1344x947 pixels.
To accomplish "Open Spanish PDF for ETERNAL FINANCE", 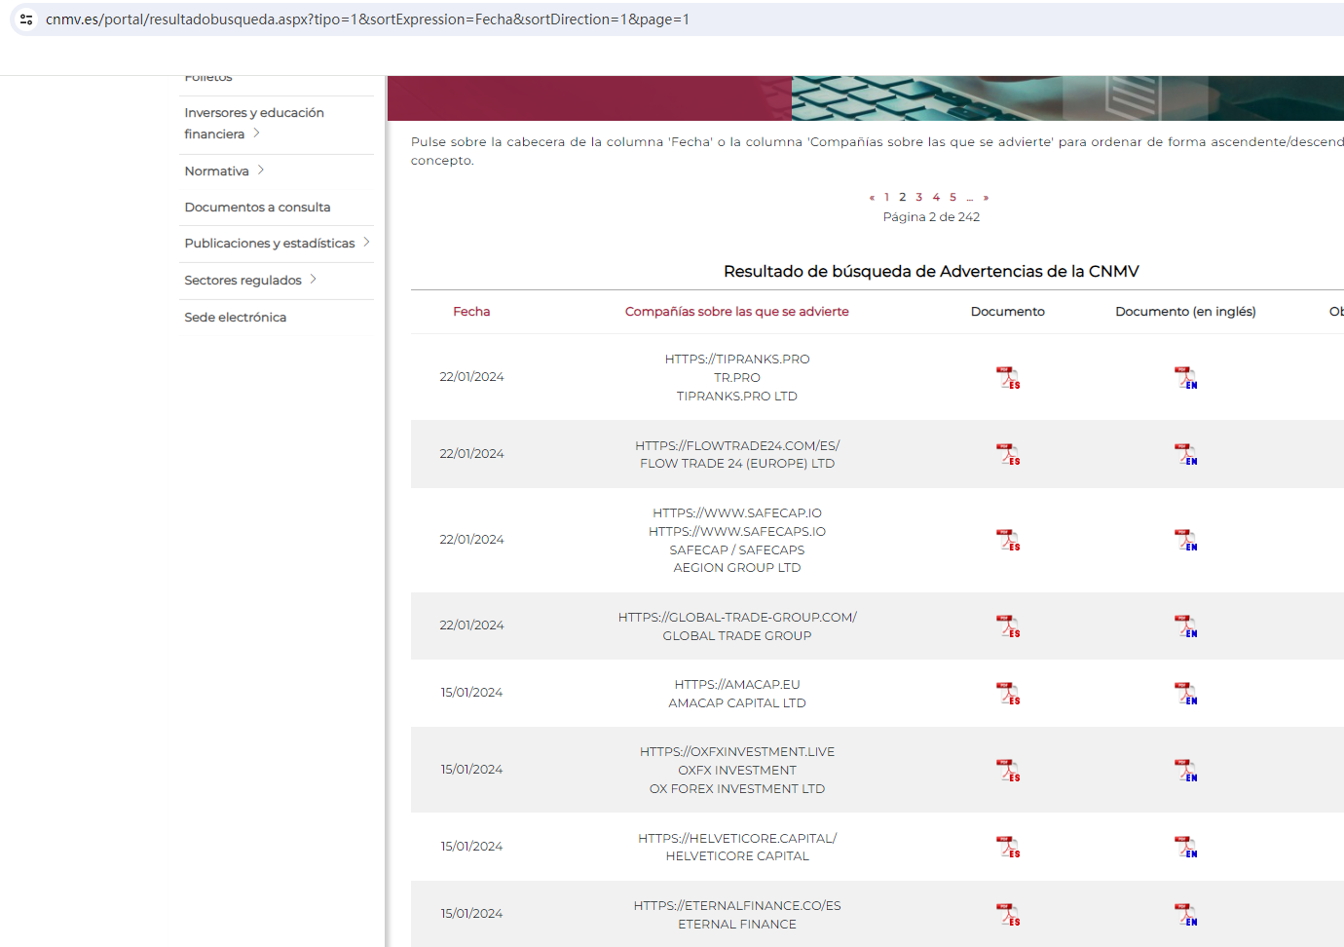I will [1008, 915].
